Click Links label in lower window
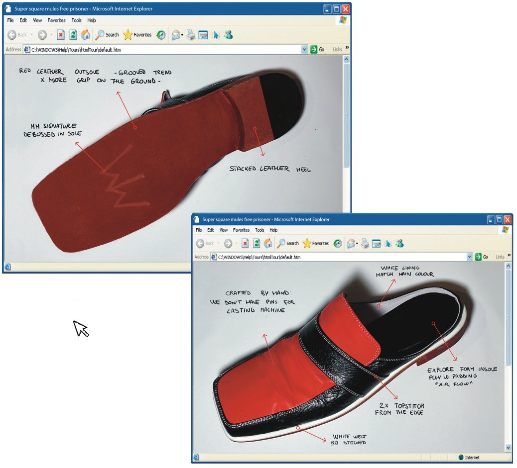 click(x=500, y=257)
